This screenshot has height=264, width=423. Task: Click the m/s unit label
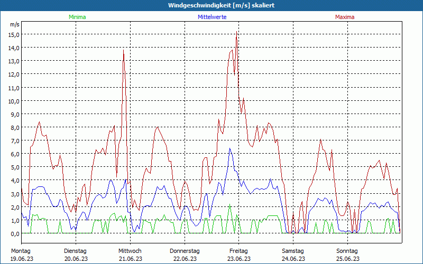[x=15, y=24]
